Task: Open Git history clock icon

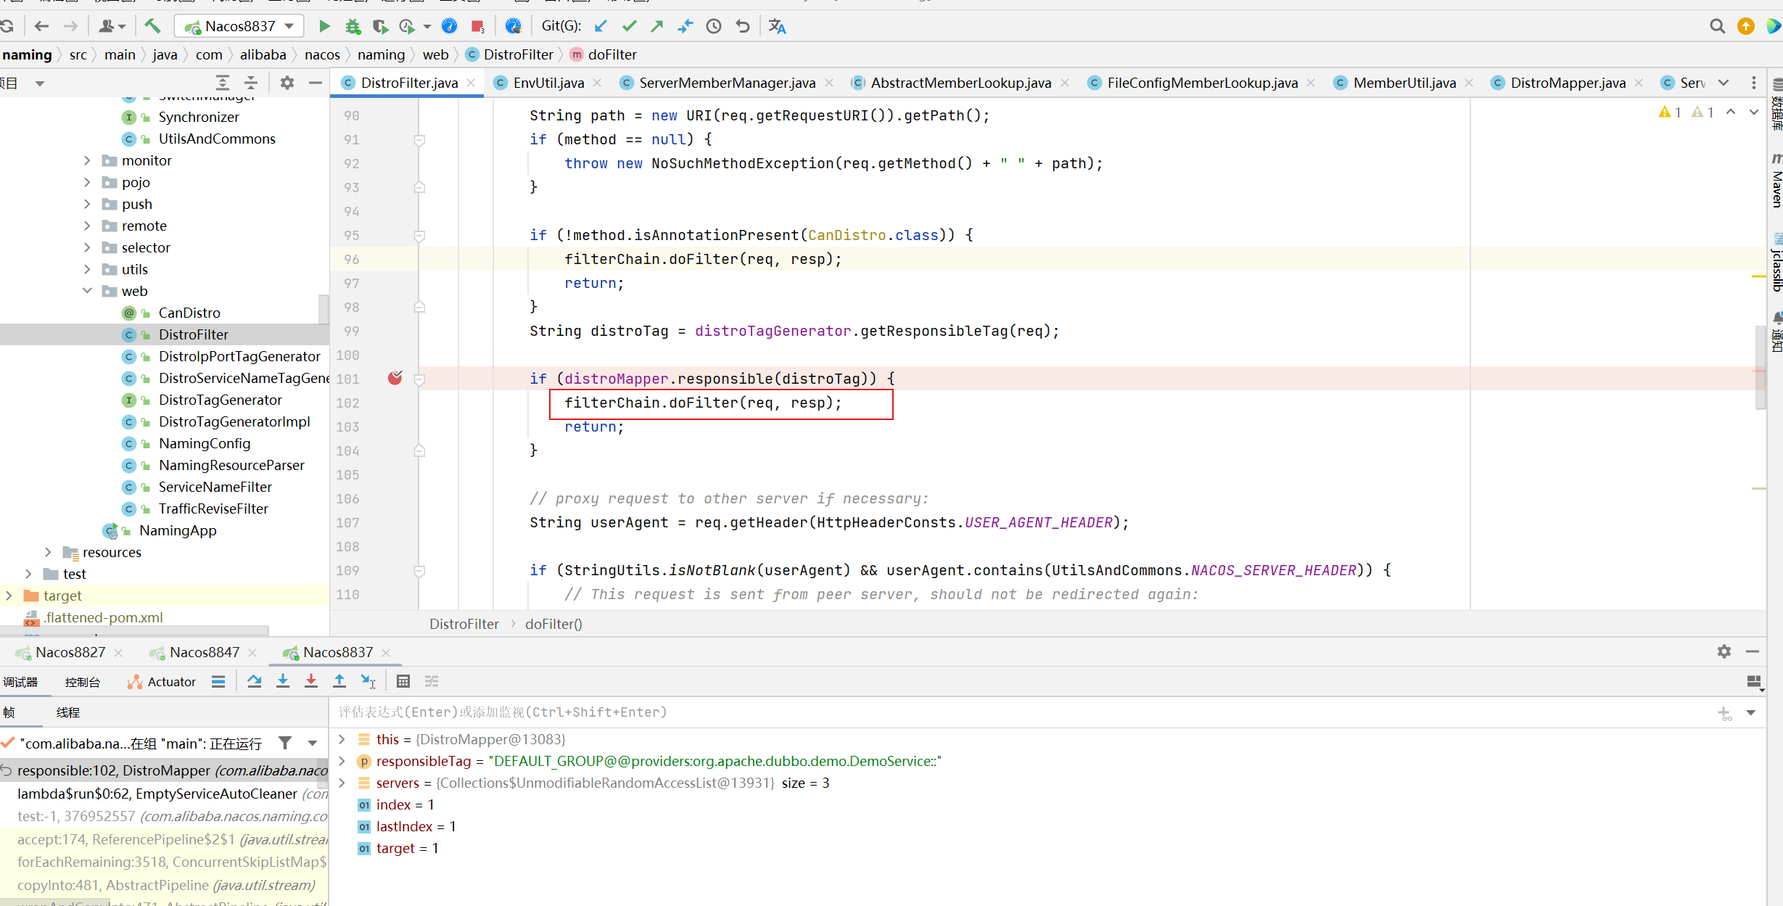Action: [714, 26]
